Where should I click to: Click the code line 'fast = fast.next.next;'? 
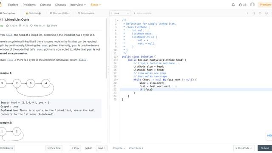pyautogui.click(x=156, y=86)
